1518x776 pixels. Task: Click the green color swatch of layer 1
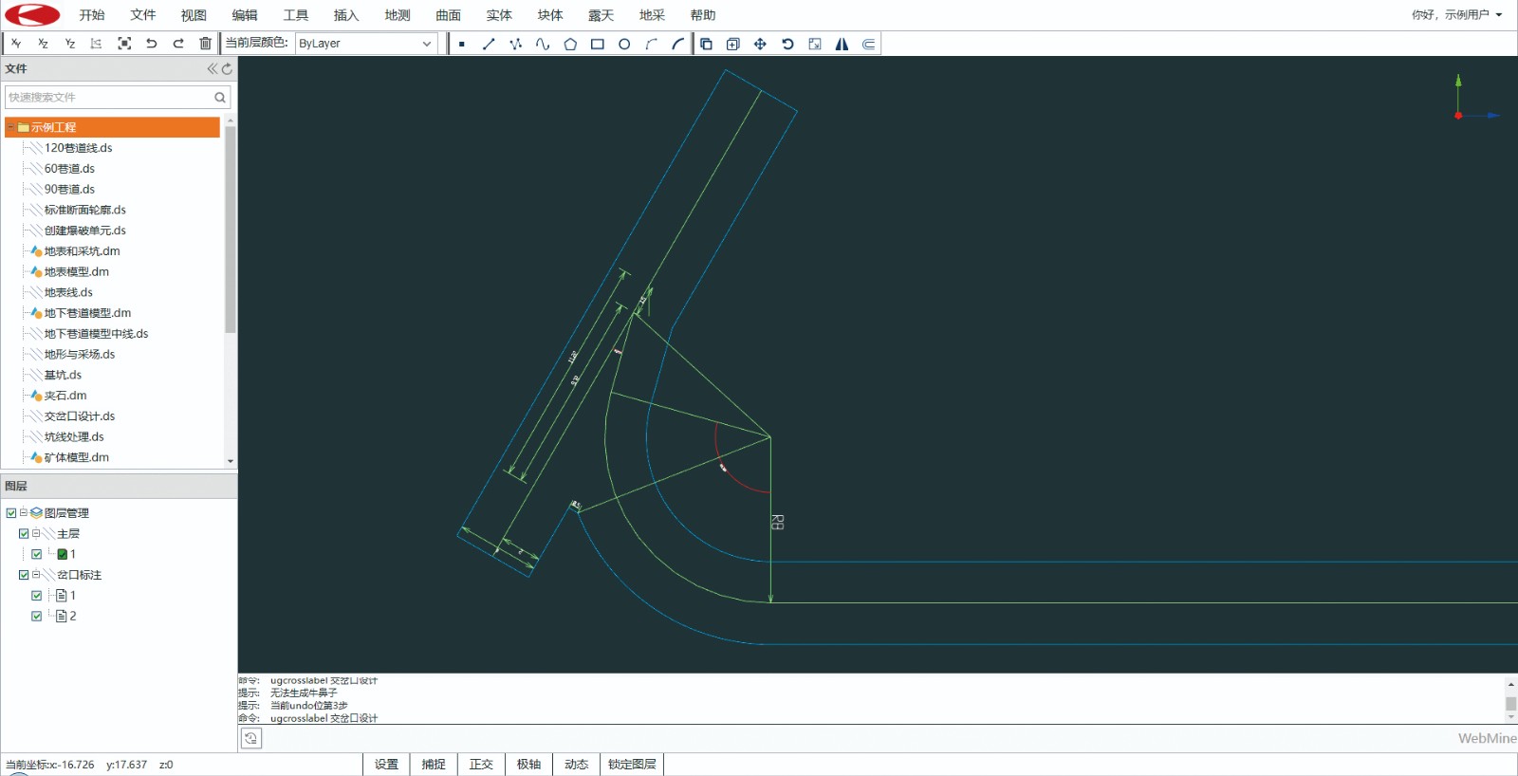(63, 554)
